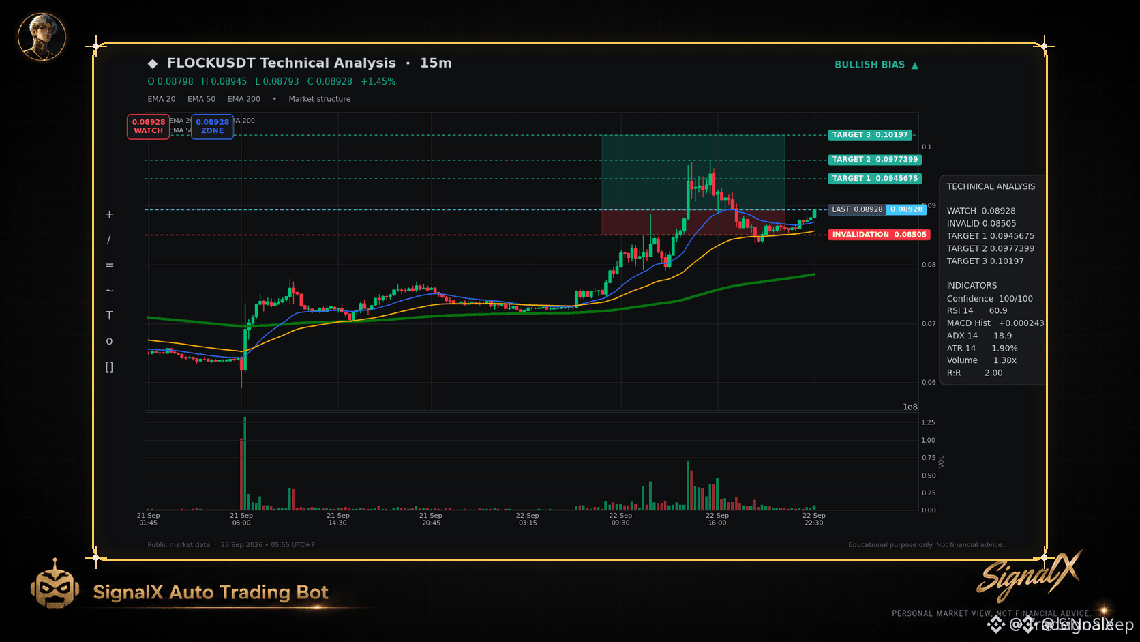Image resolution: width=1140 pixels, height=642 pixels.
Task: Toggle the EMA 50 legend label
Action: [x=201, y=99]
